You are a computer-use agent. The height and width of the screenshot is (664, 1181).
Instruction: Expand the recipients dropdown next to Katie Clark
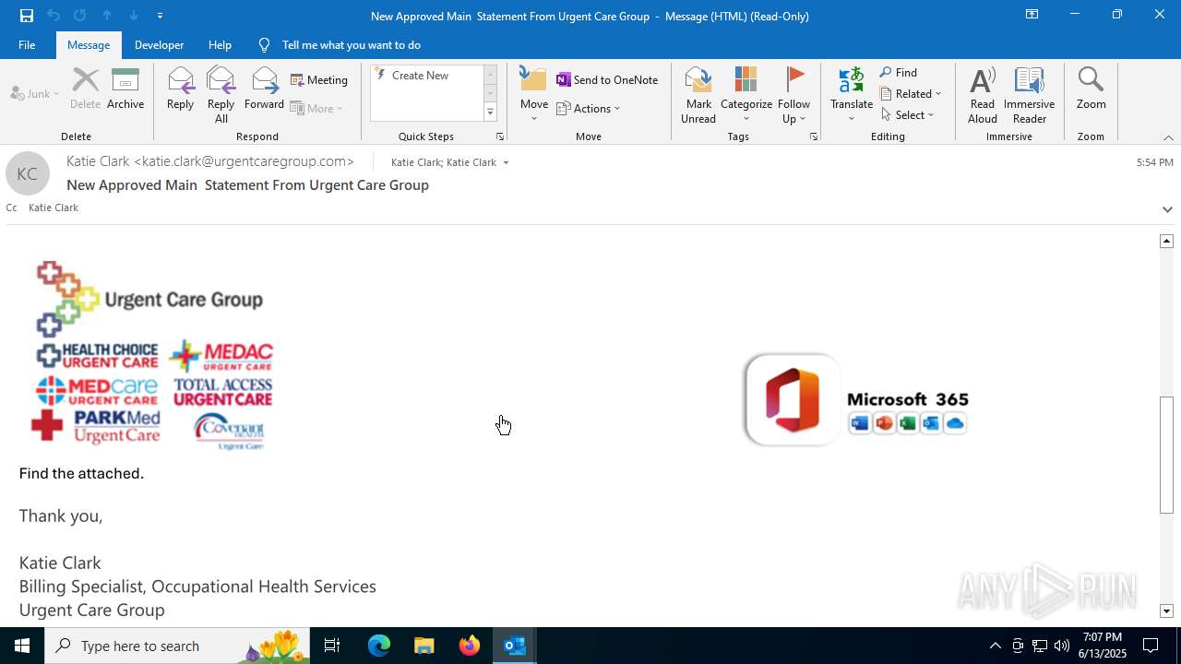(x=506, y=163)
